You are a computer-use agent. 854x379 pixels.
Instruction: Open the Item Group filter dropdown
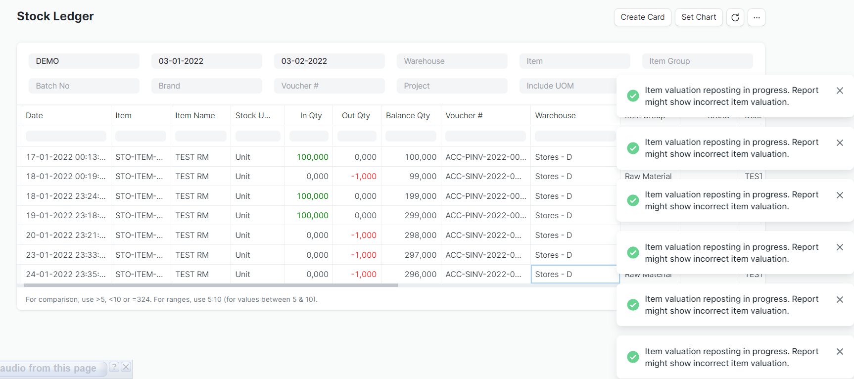click(x=697, y=61)
